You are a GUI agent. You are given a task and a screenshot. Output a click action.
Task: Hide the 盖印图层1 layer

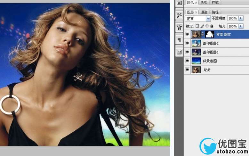[x=187, y=52]
